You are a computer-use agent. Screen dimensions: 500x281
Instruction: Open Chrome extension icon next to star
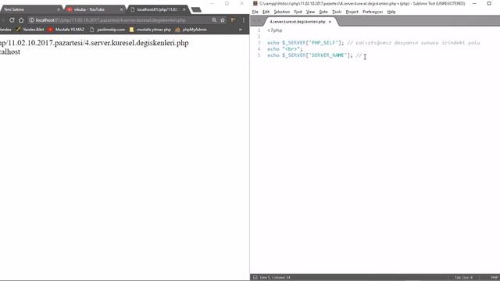coord(233,20)
